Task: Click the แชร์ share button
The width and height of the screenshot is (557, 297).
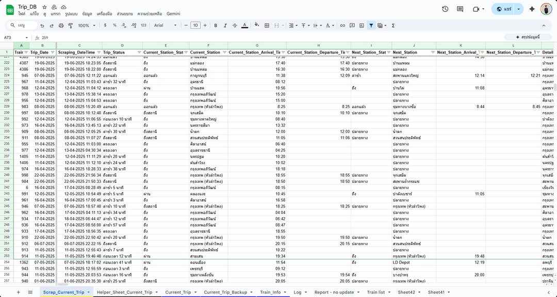Action: 503,9
